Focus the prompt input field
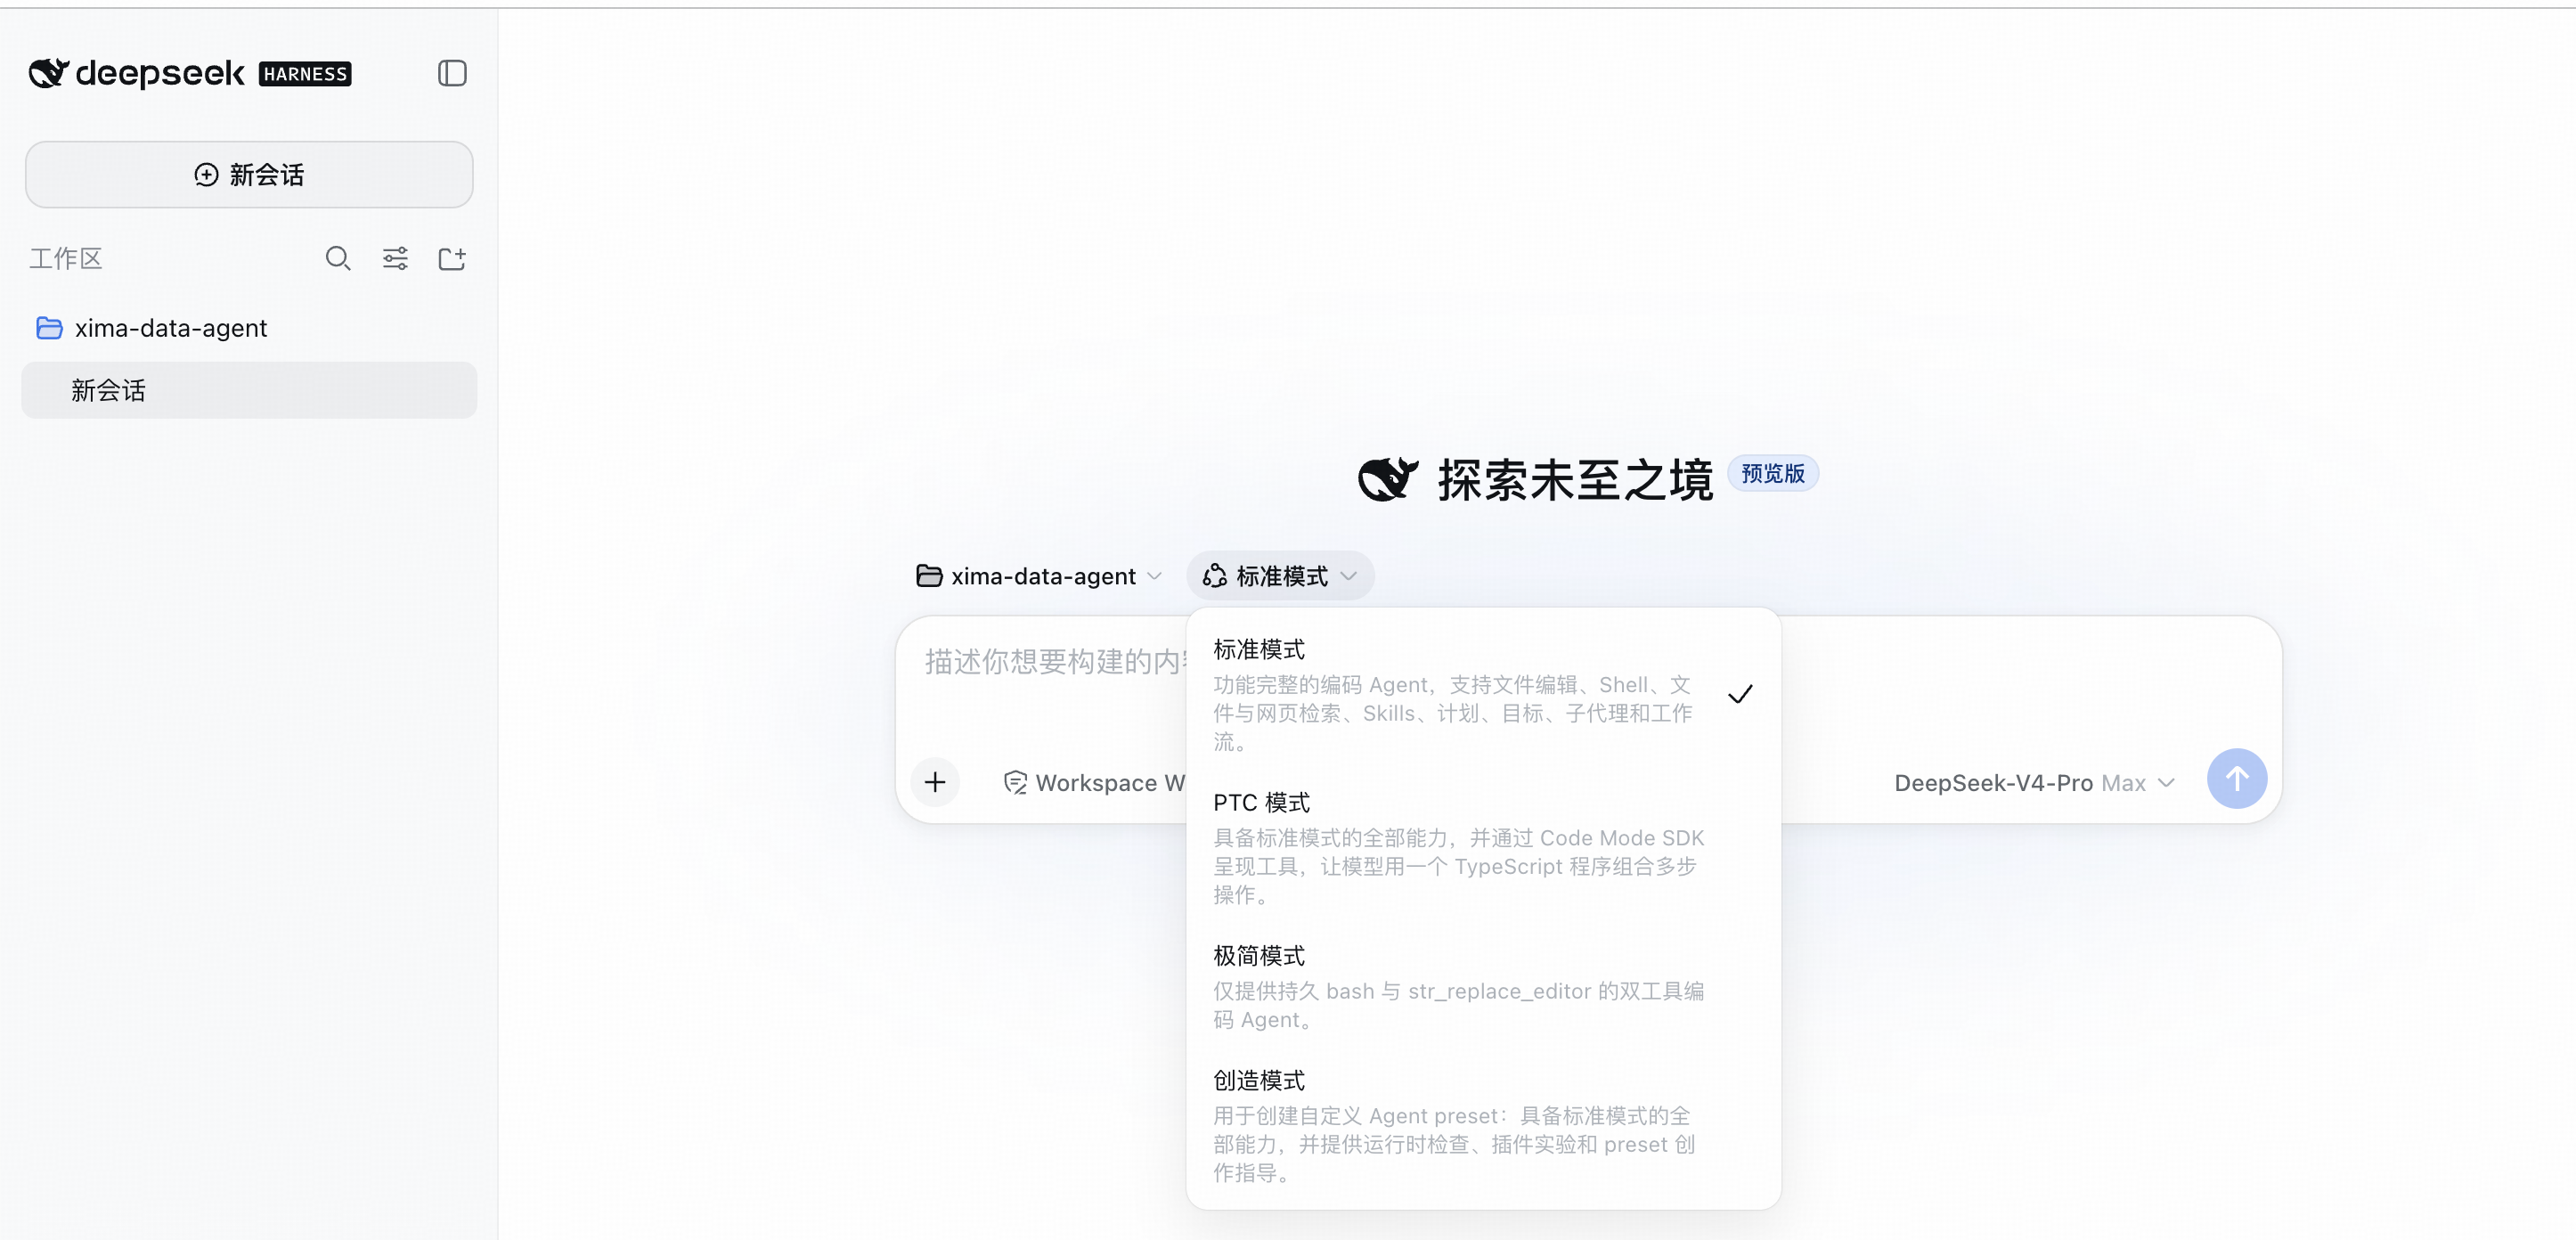 (x=1055, y=662)
